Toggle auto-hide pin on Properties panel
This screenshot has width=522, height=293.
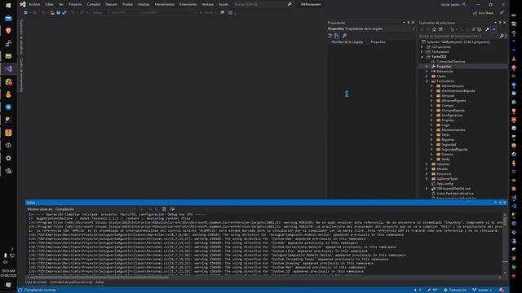point(409,23)
